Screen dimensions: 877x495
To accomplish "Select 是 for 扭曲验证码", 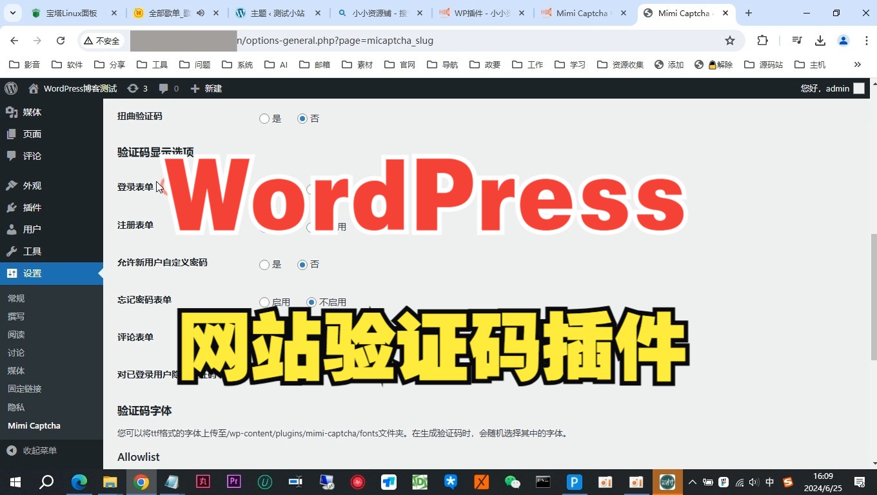I will pyautogui.click(x=264, y=118).
